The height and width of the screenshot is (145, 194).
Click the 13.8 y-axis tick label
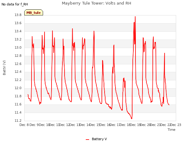[18, 15]
